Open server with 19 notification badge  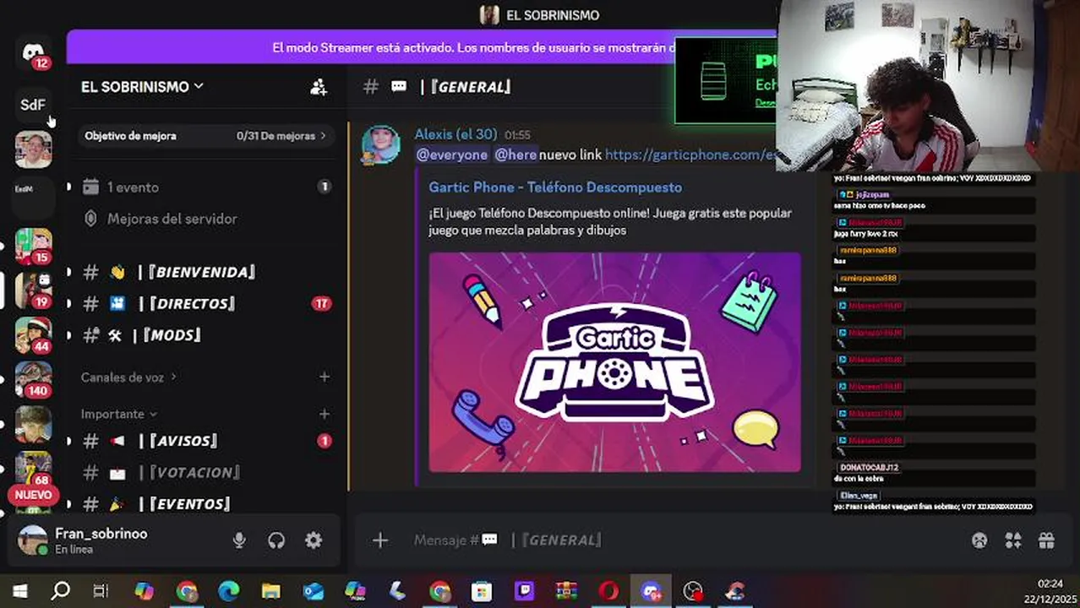pos(33,290)
